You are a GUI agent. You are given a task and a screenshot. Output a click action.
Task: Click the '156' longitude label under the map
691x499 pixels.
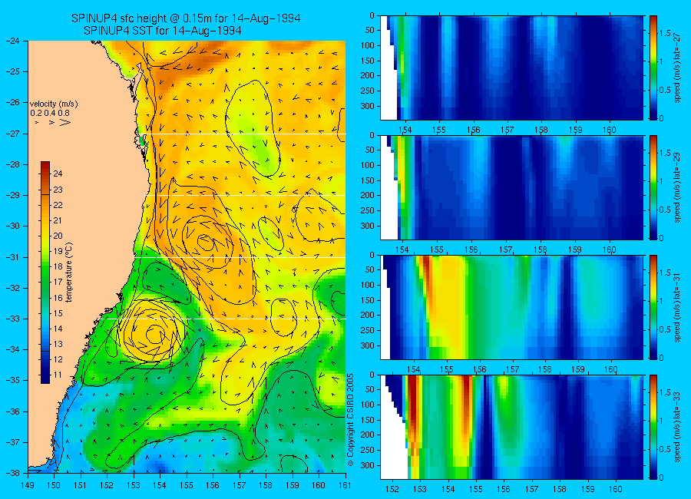pos(213,485)
